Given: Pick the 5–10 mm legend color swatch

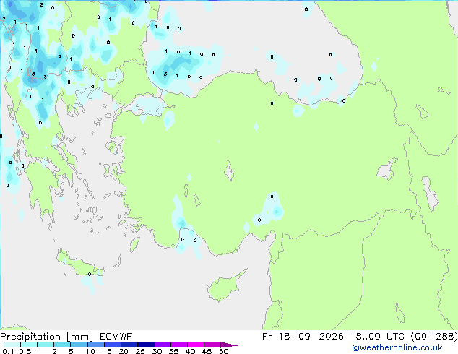Looking at the screenshot, I should pos(79,345).
